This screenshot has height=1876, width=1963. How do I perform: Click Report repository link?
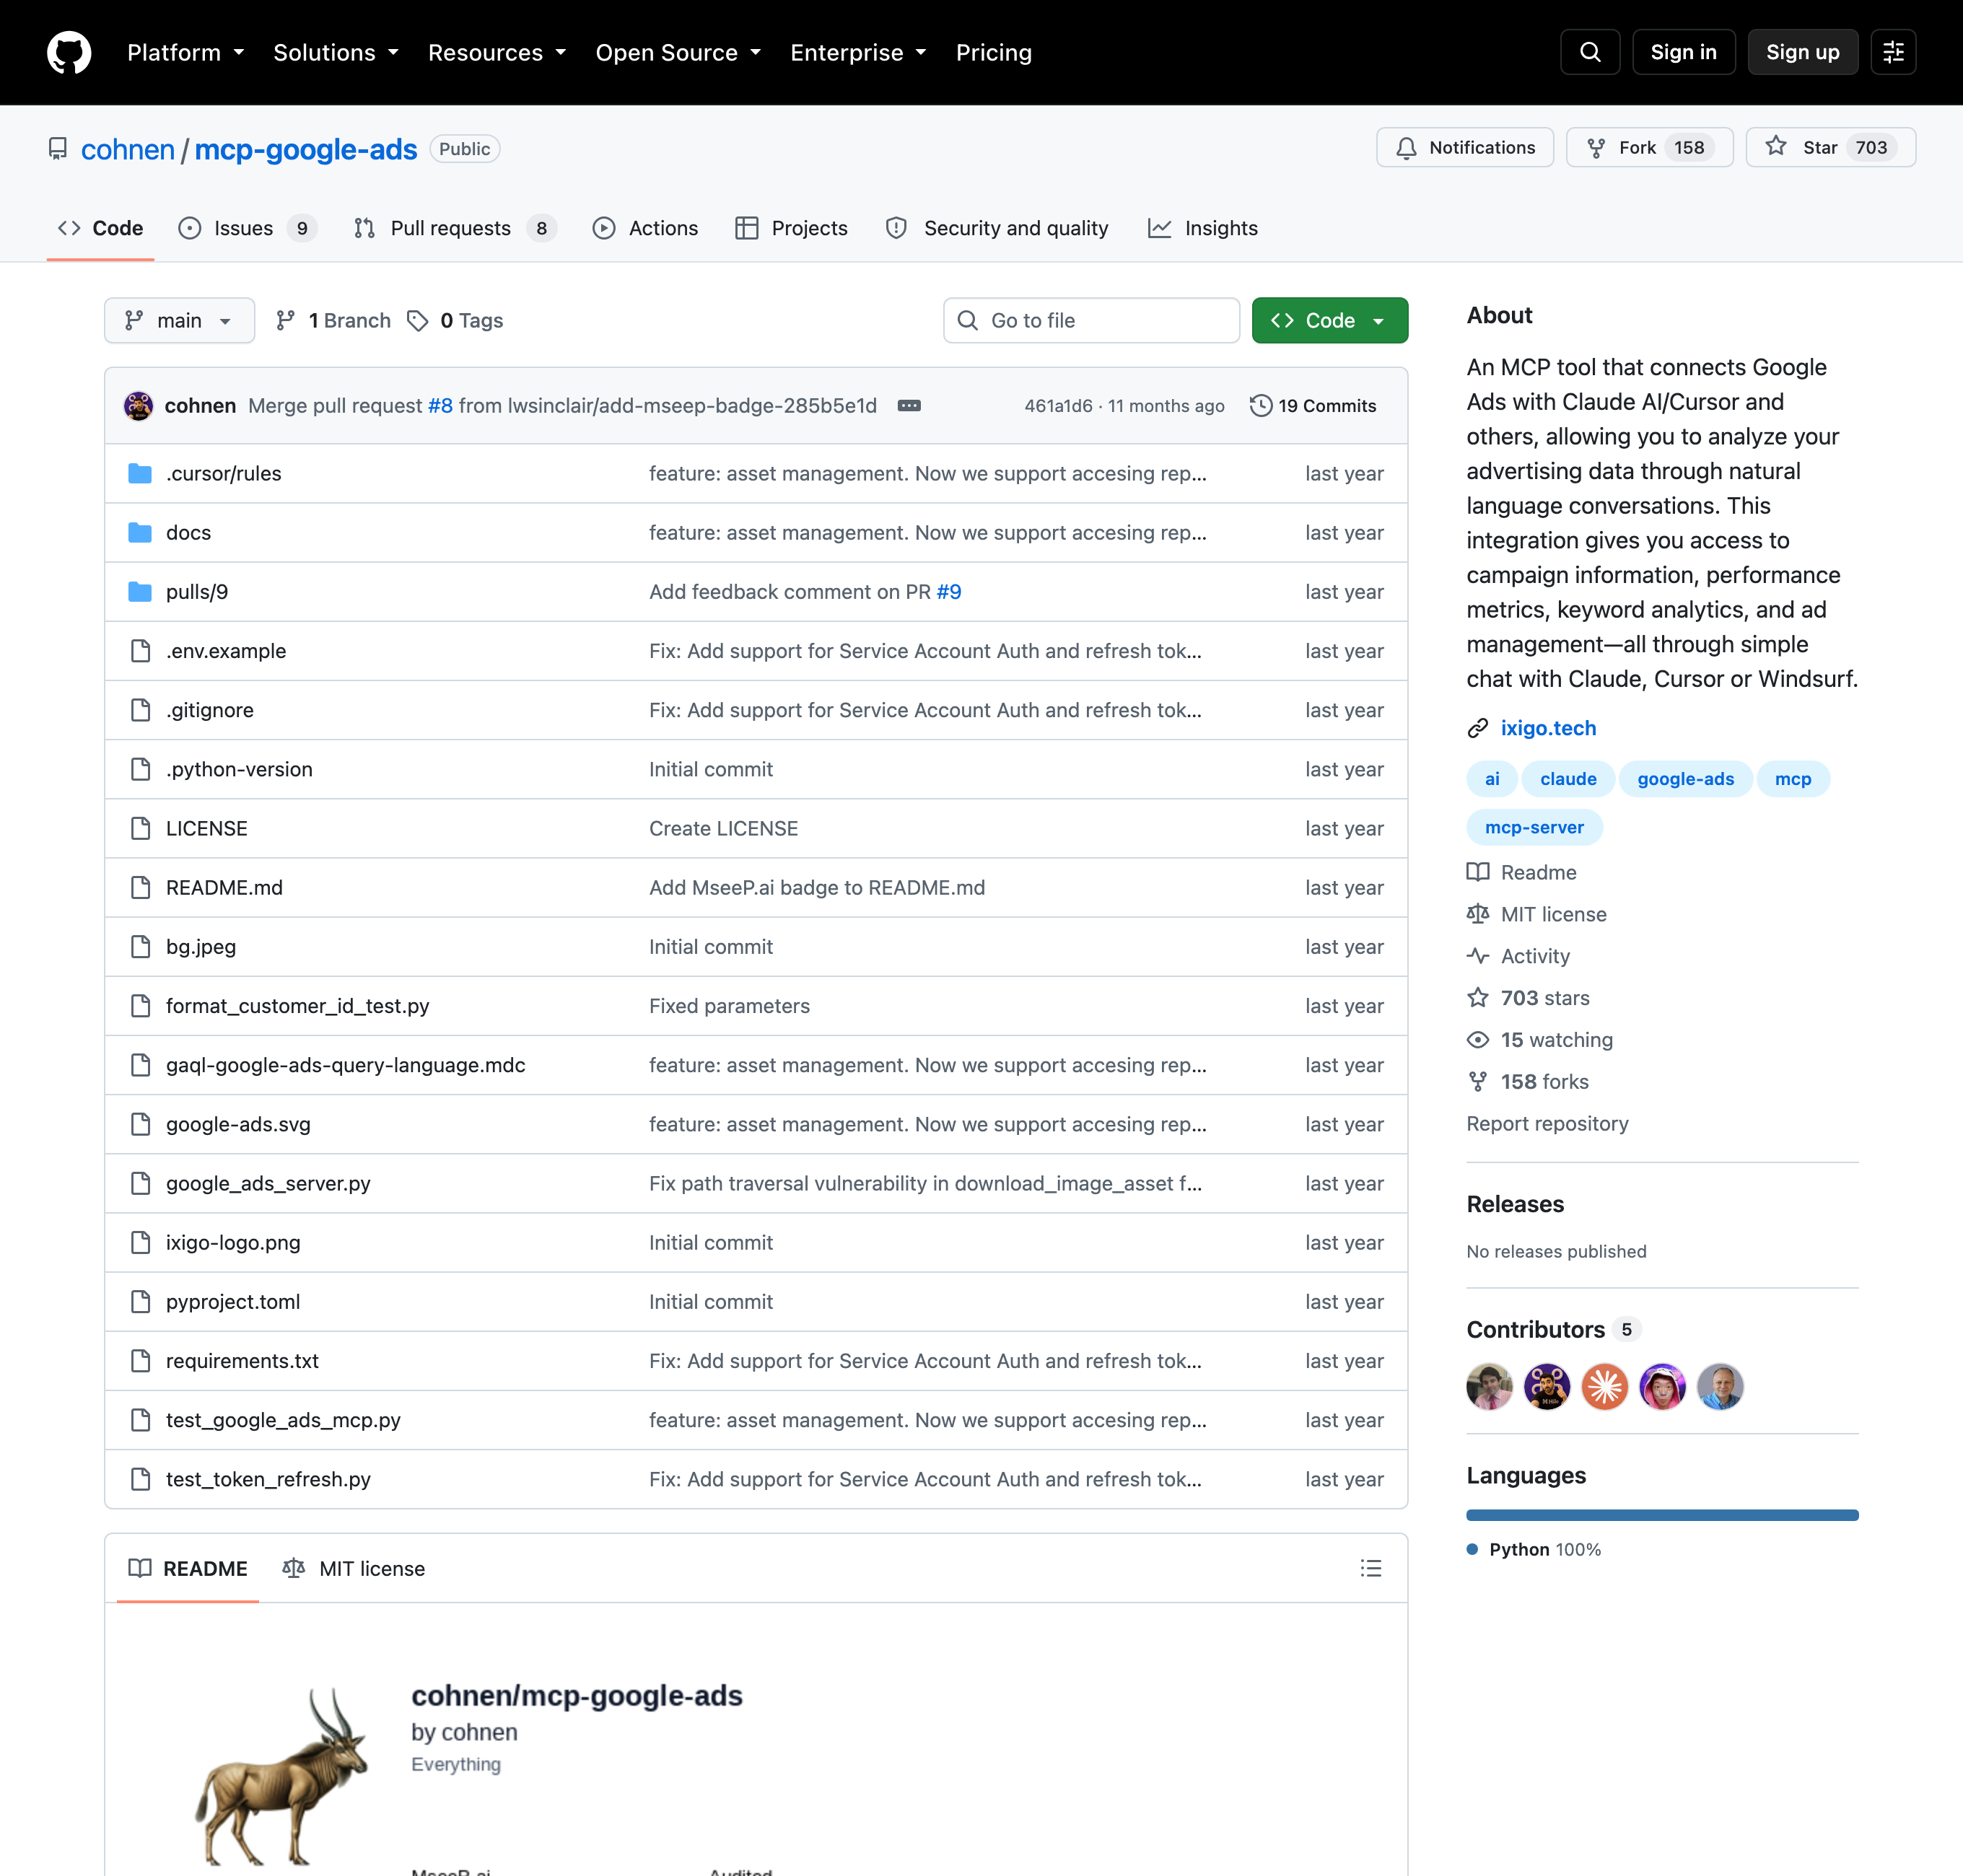1547,1124
